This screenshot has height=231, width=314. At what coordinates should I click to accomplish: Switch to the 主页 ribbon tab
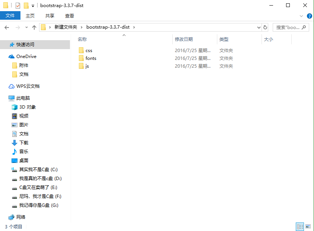pos(30,16)
